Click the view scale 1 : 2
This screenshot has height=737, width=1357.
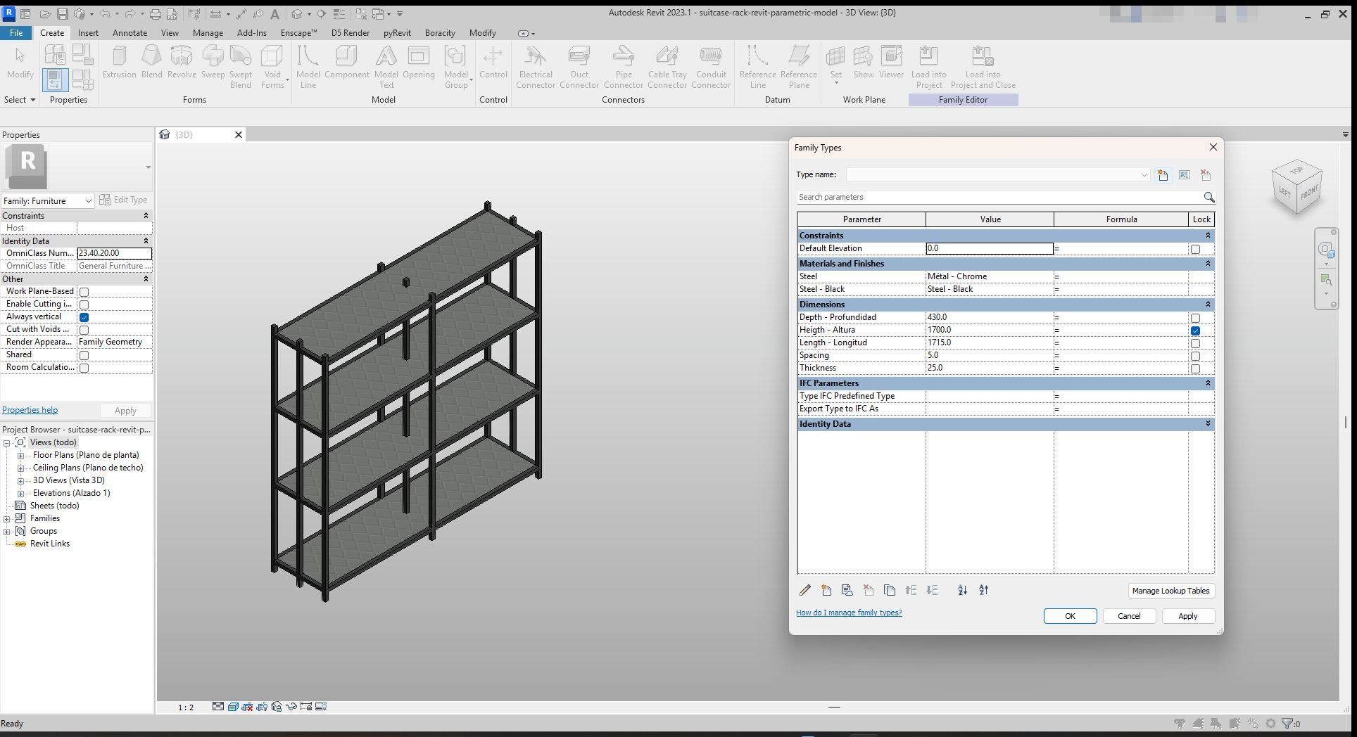tap(186, 707)
